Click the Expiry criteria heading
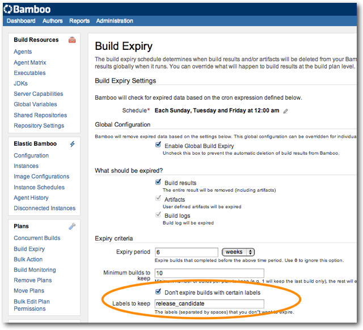 (x=114, y=238)
